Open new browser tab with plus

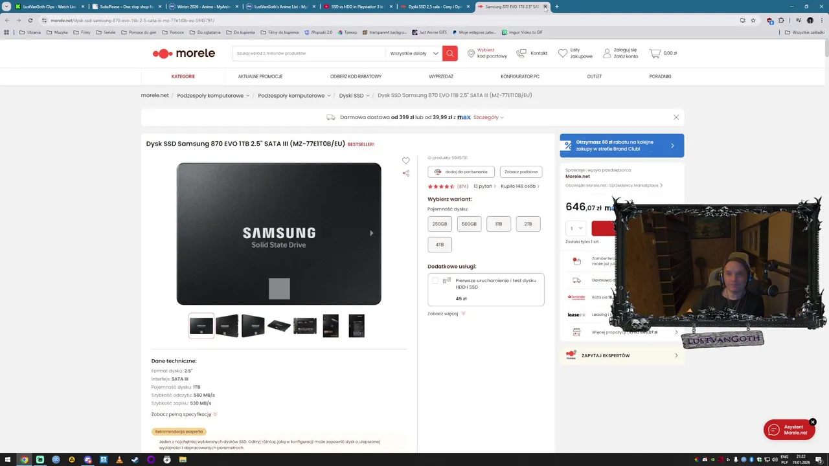point(556,6)
